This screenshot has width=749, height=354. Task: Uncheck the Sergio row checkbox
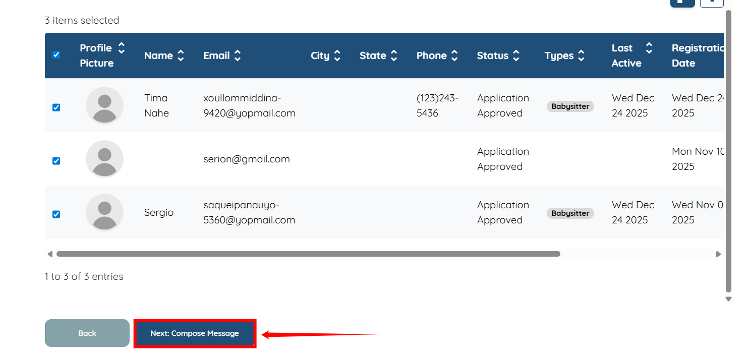pyautogui.click(x=56, y=214)
